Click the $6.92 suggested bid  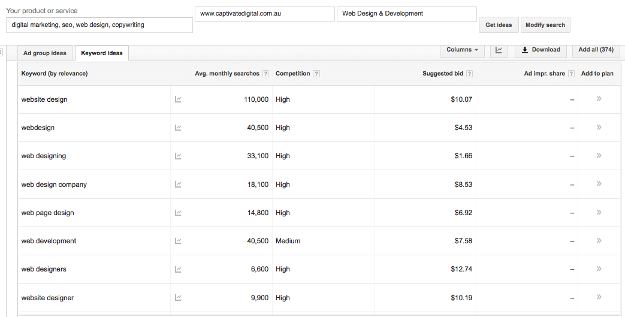pyautogui.click(x=464, y=213)
